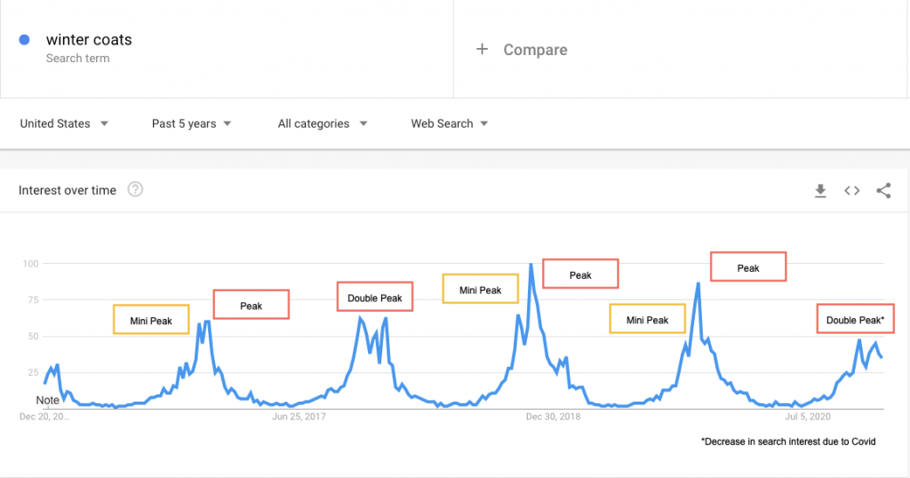Click the Jun 25, 2017 axis label
Viewport: 910px width, 478px height.
pyautogui.click(x=299, y=416)
